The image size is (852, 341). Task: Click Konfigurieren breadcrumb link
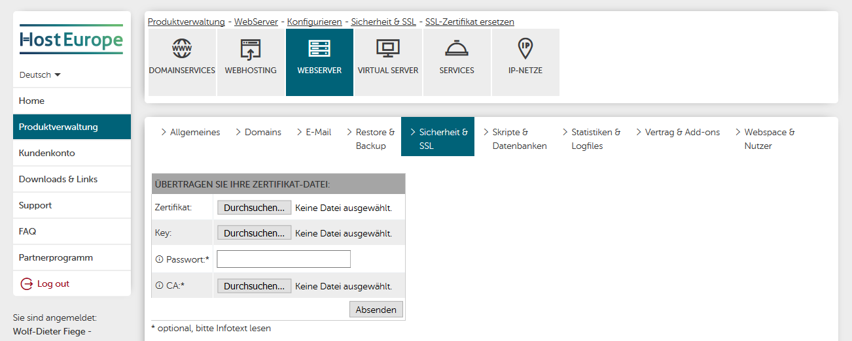pos(314,22)
